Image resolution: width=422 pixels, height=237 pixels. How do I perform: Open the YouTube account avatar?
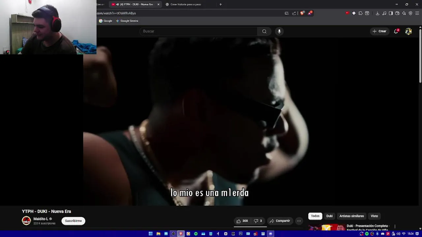(x=408, y=31)
